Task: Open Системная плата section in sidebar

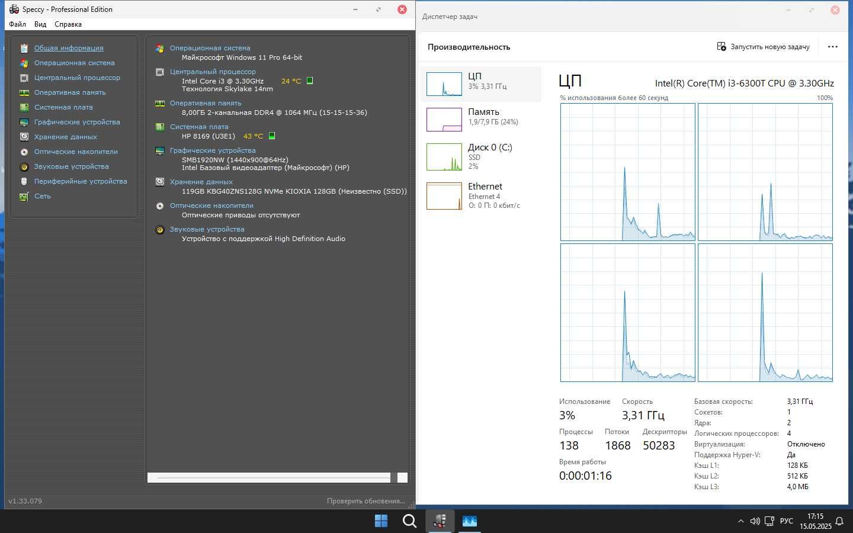Action: 63,107
